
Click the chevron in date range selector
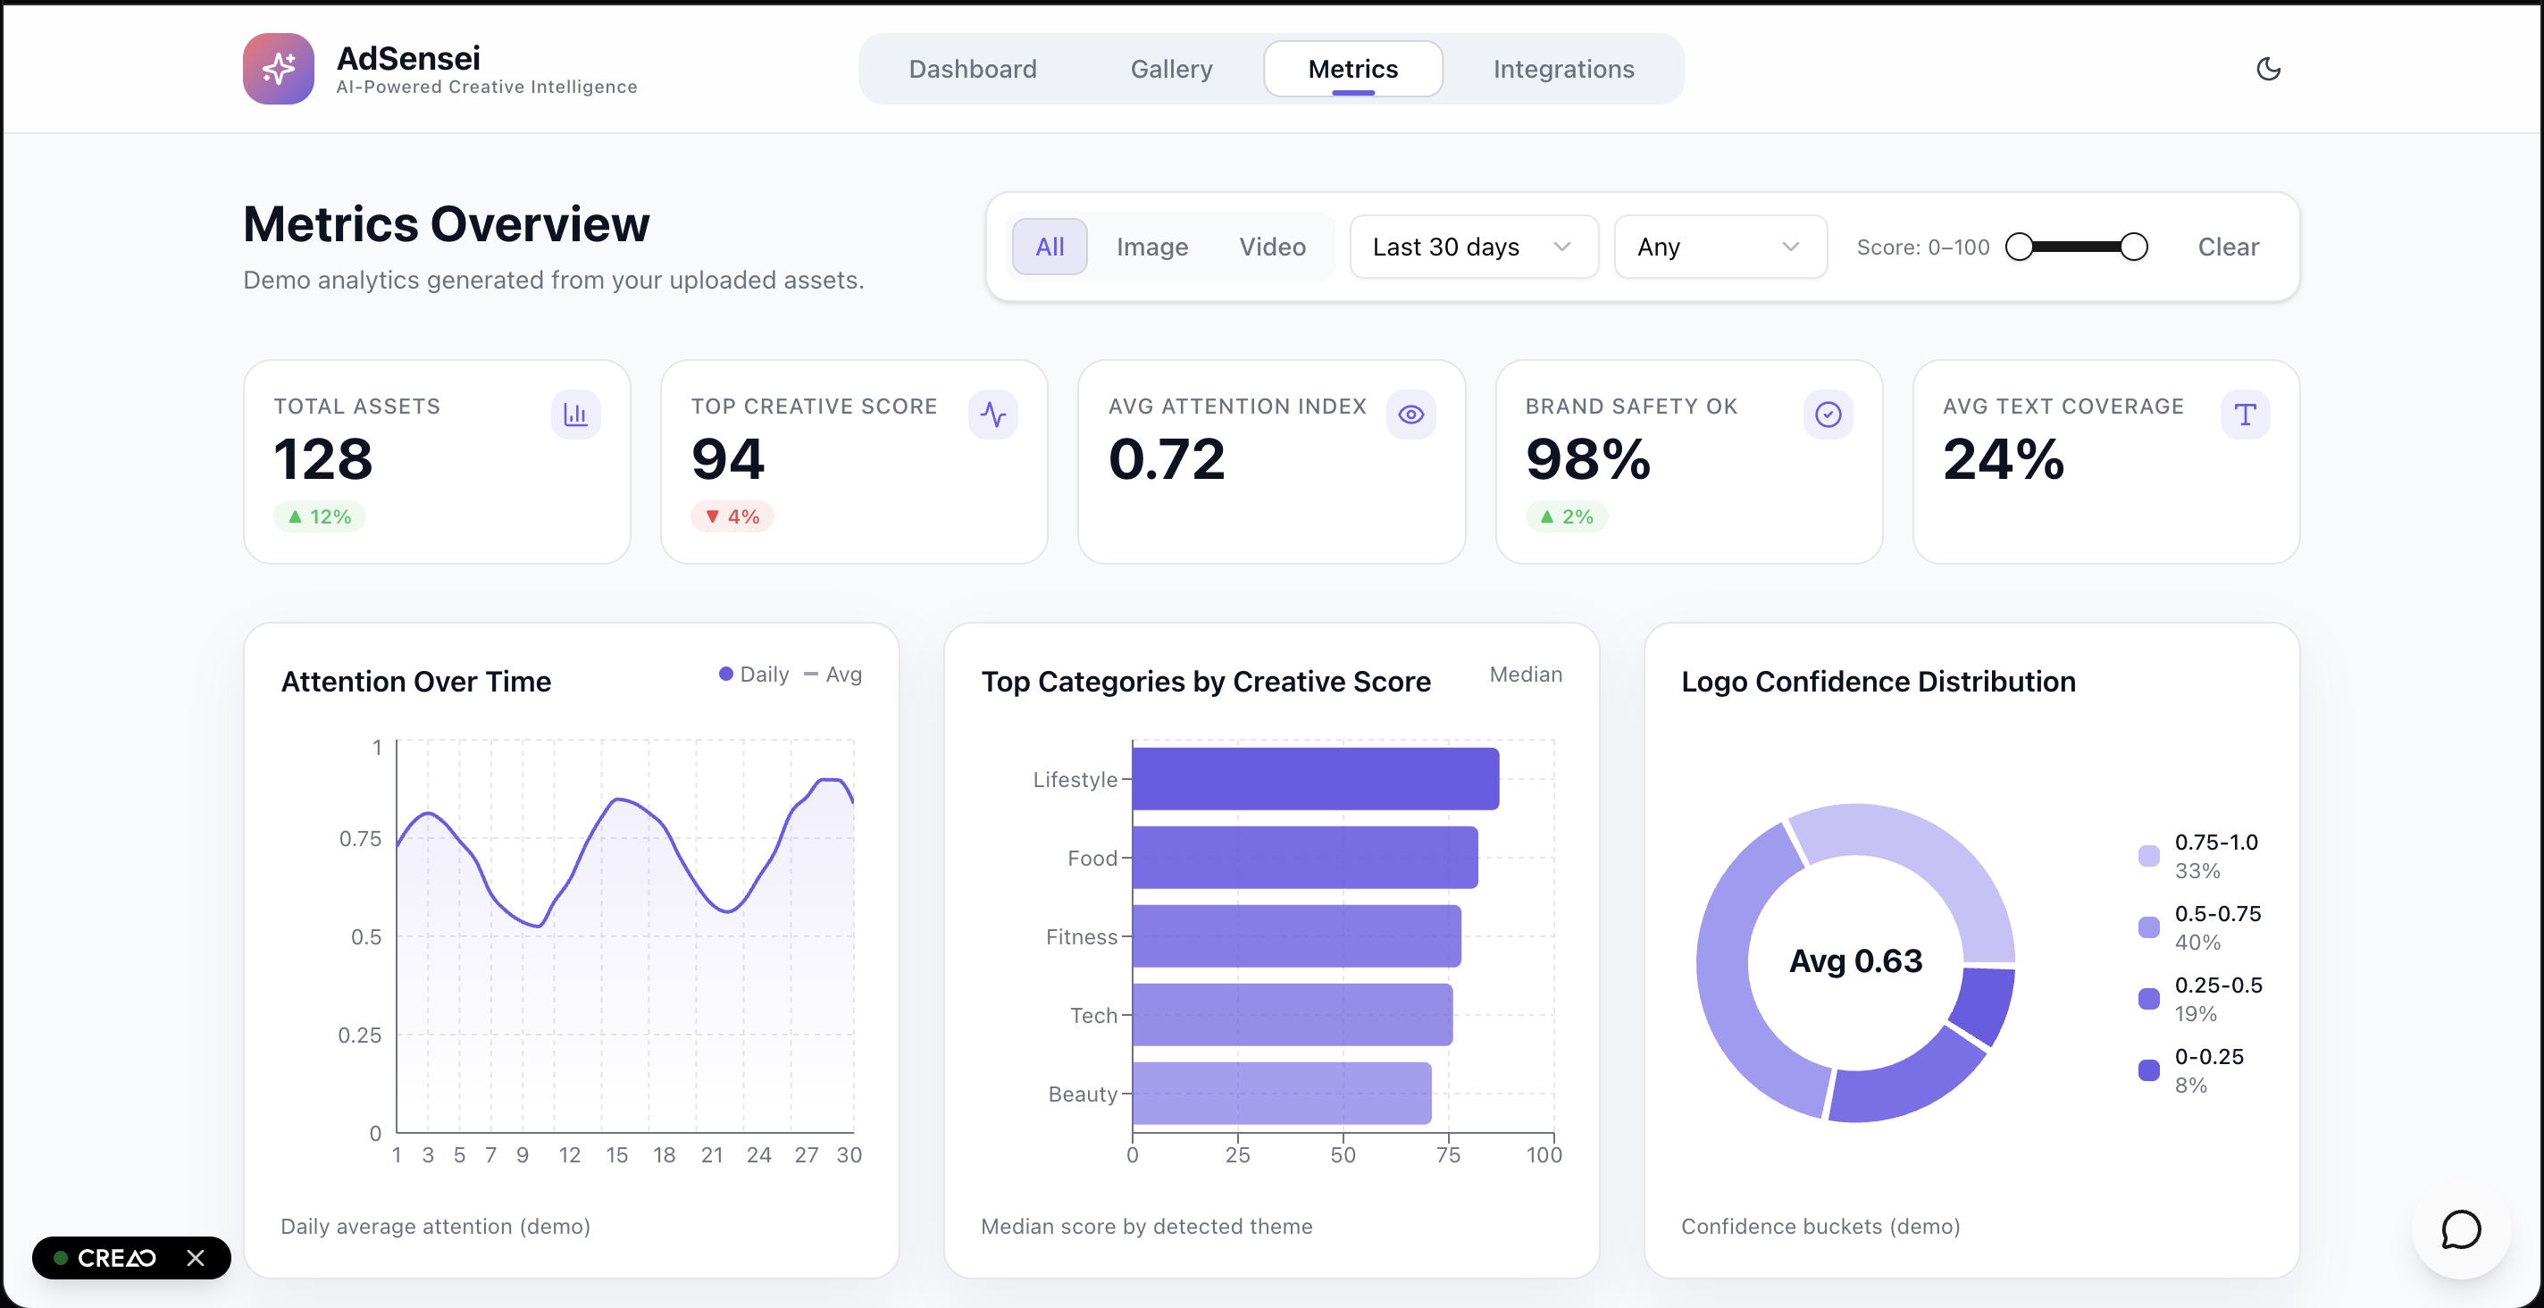click(1562, 247)
